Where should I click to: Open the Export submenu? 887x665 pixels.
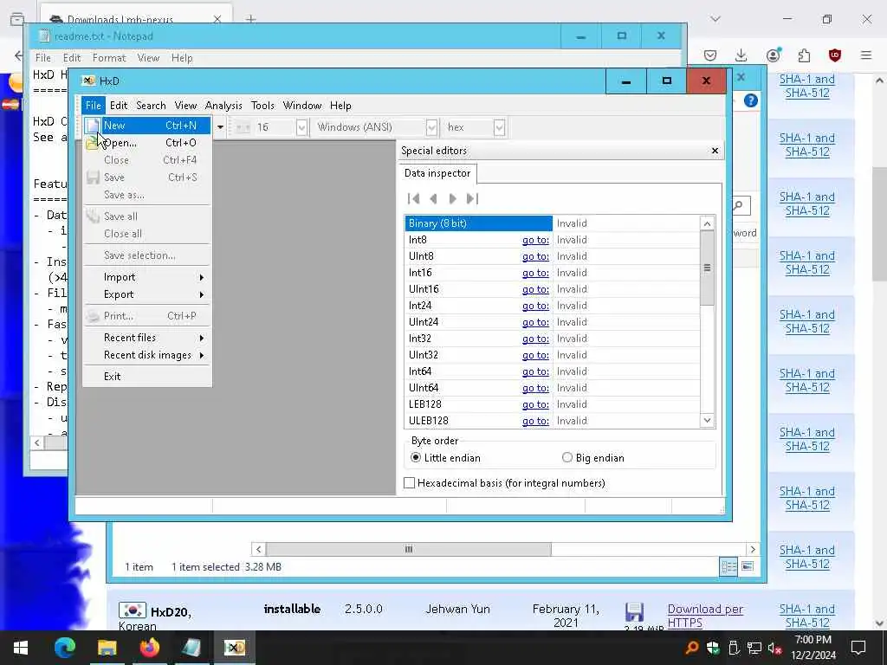click(147, 294)
